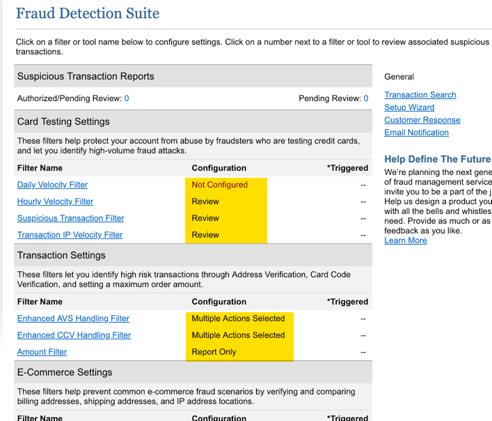Click Review status for Transaction IP Velocity Filter
Viewport: 492px width, 421px height.
205,235
